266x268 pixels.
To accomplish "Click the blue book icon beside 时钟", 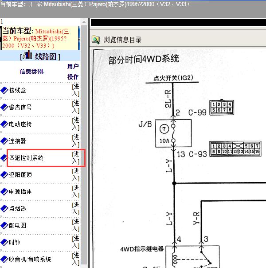I will tap(4, 242).
